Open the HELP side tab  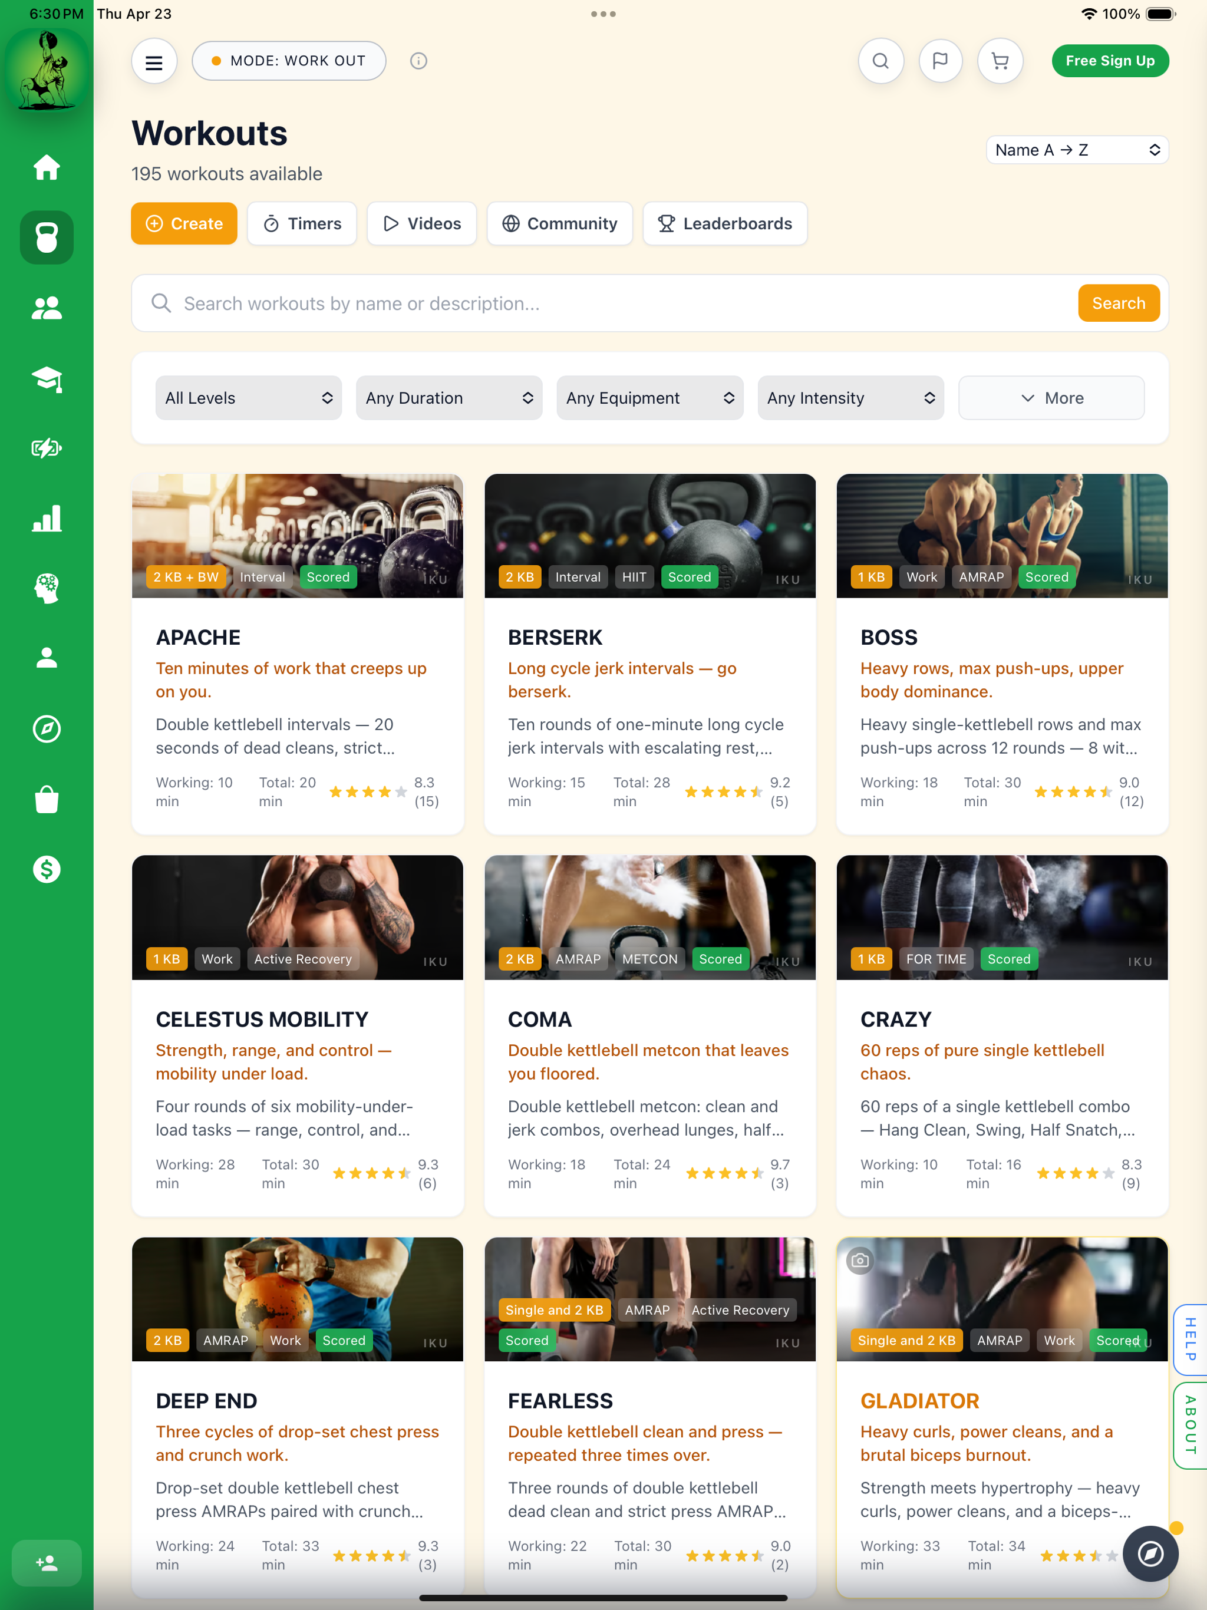(1190, 1340)
